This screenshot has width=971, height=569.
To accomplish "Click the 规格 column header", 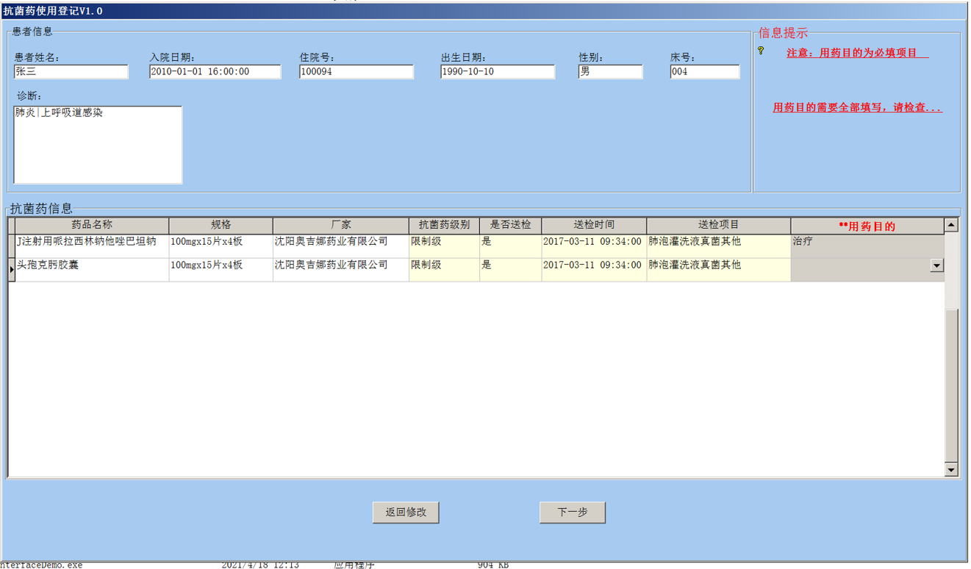I will 221,226.
